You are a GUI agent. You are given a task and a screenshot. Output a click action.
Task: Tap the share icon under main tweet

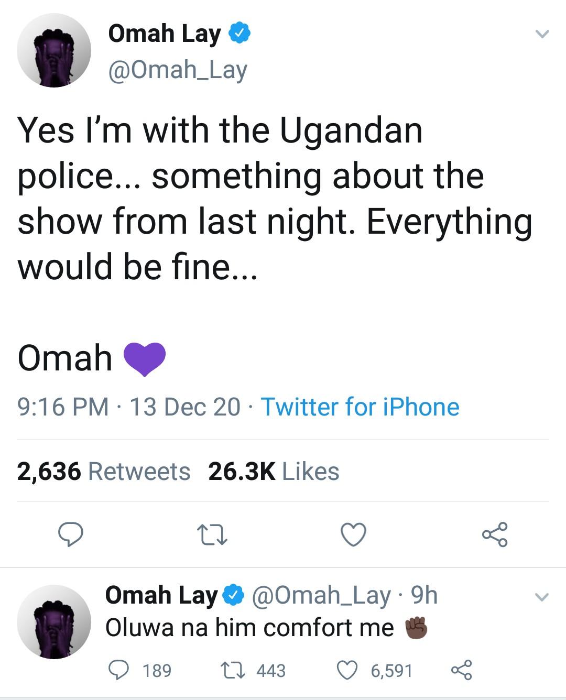coord(495,535)
